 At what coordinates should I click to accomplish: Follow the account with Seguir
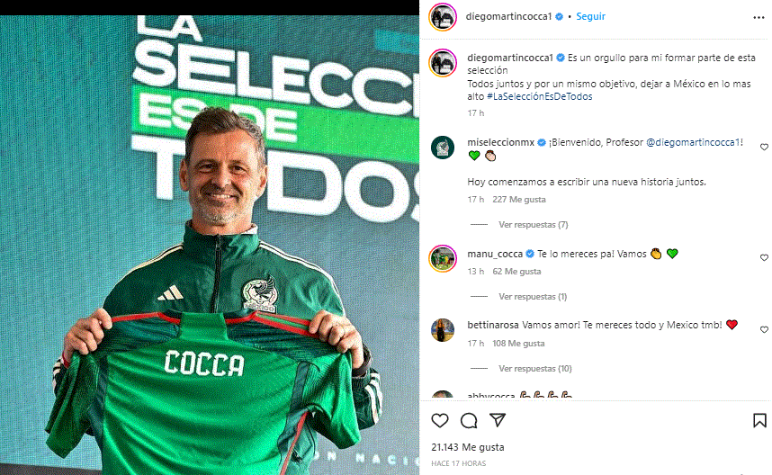point(590,16)
